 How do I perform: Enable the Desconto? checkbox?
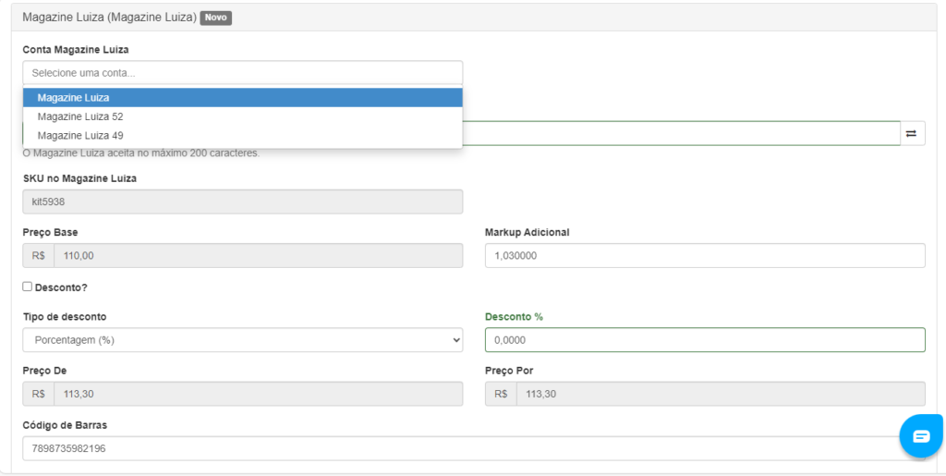[x=27, y=287]
